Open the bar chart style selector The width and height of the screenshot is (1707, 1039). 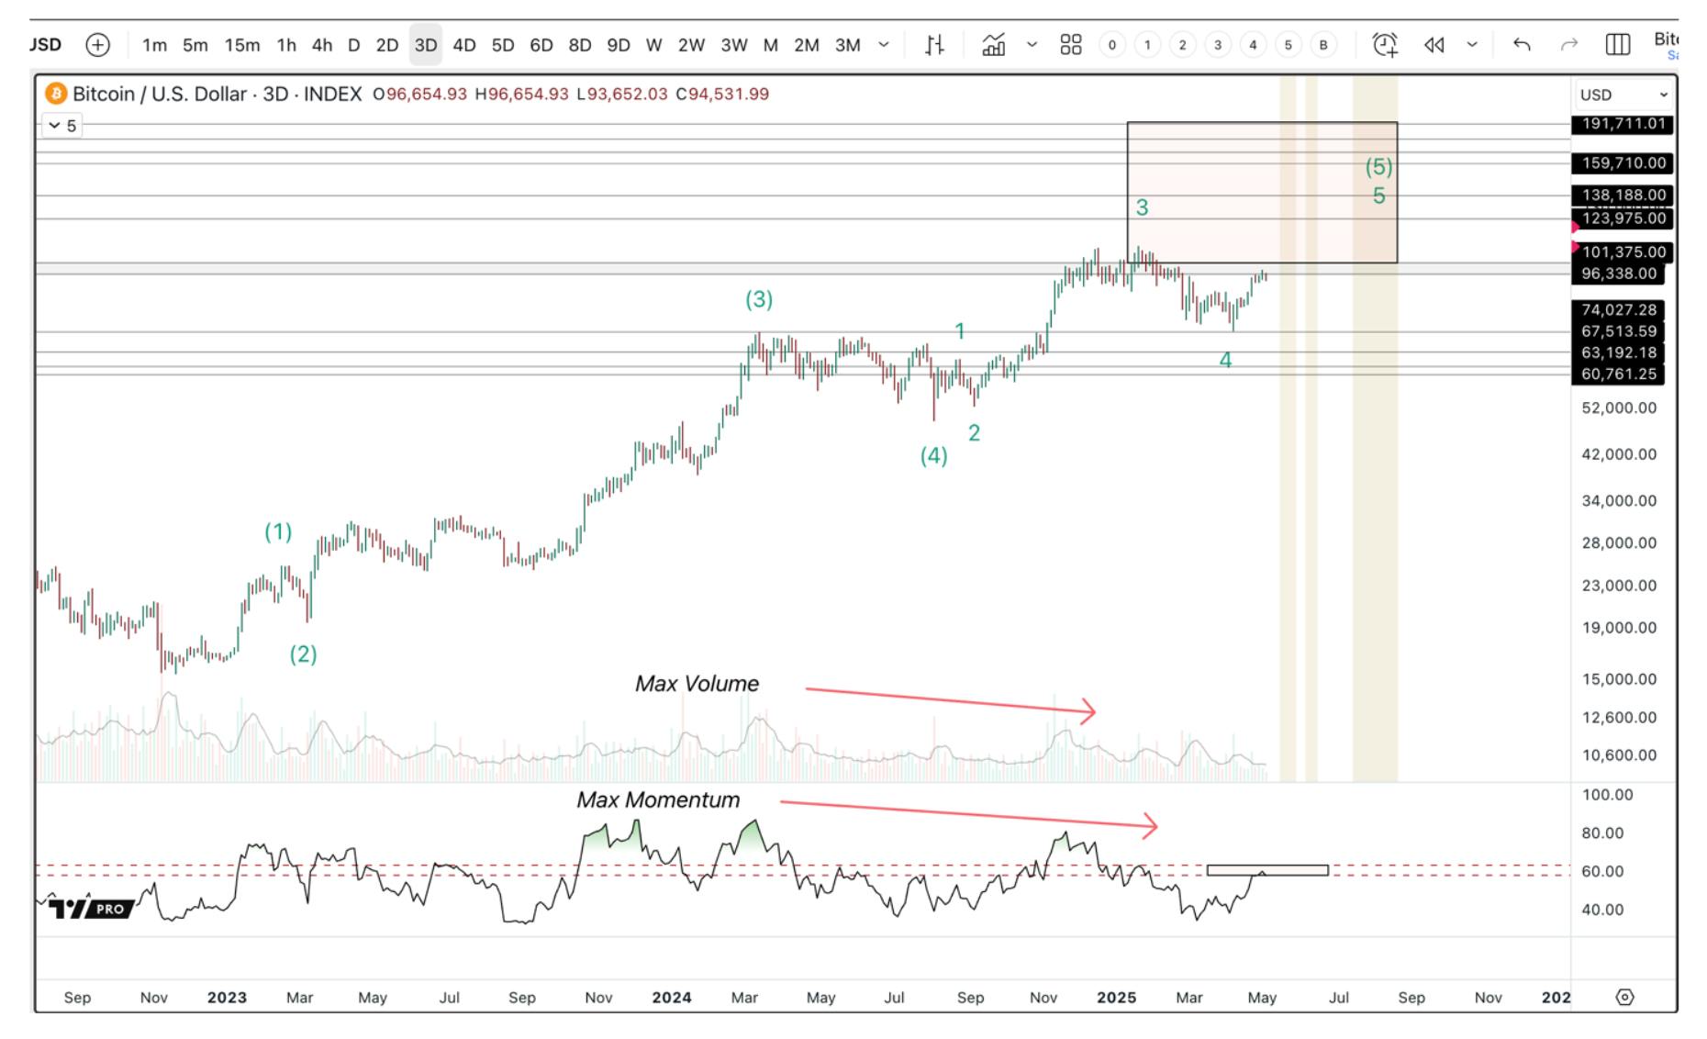(934, 45)
